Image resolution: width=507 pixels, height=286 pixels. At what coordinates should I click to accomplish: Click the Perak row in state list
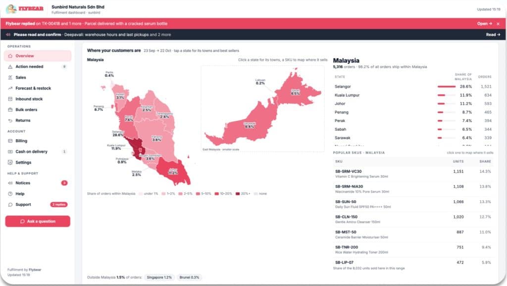click(413, 120)
